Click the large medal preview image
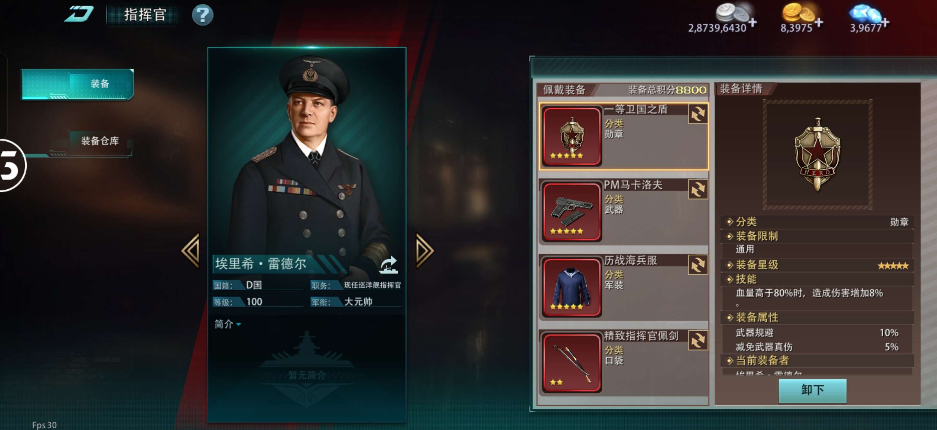This screenshot has width=937, height=430. click(x=817, y=154)
